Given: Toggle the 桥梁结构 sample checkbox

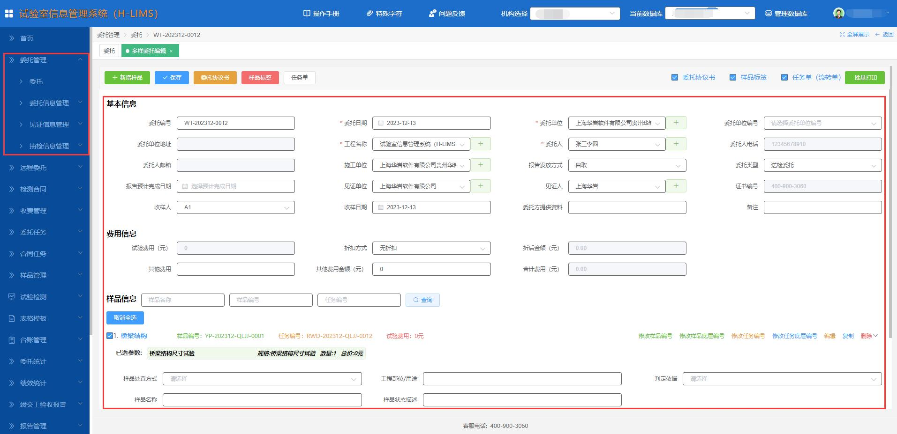Looking at the screenshot, I should pyautogui.click(x=110, y=336).
